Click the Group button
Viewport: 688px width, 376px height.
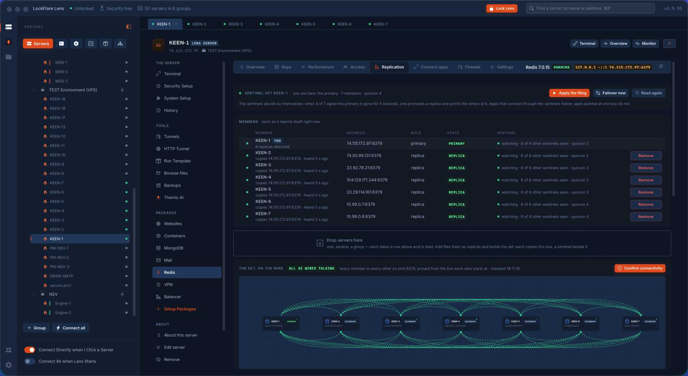(x=37, y=328)
